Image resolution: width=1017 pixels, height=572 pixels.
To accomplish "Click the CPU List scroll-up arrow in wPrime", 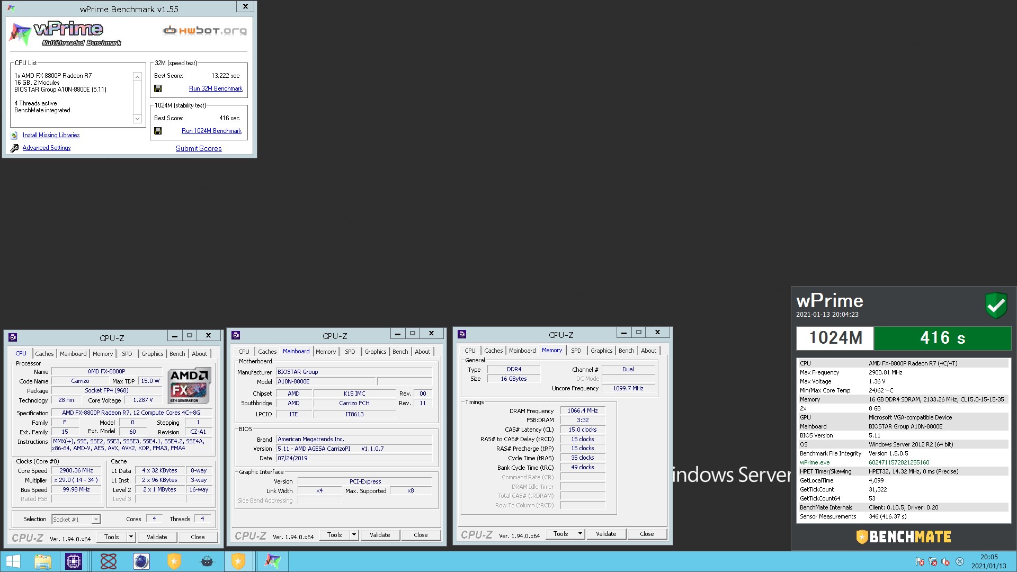I will pos(137,77).
